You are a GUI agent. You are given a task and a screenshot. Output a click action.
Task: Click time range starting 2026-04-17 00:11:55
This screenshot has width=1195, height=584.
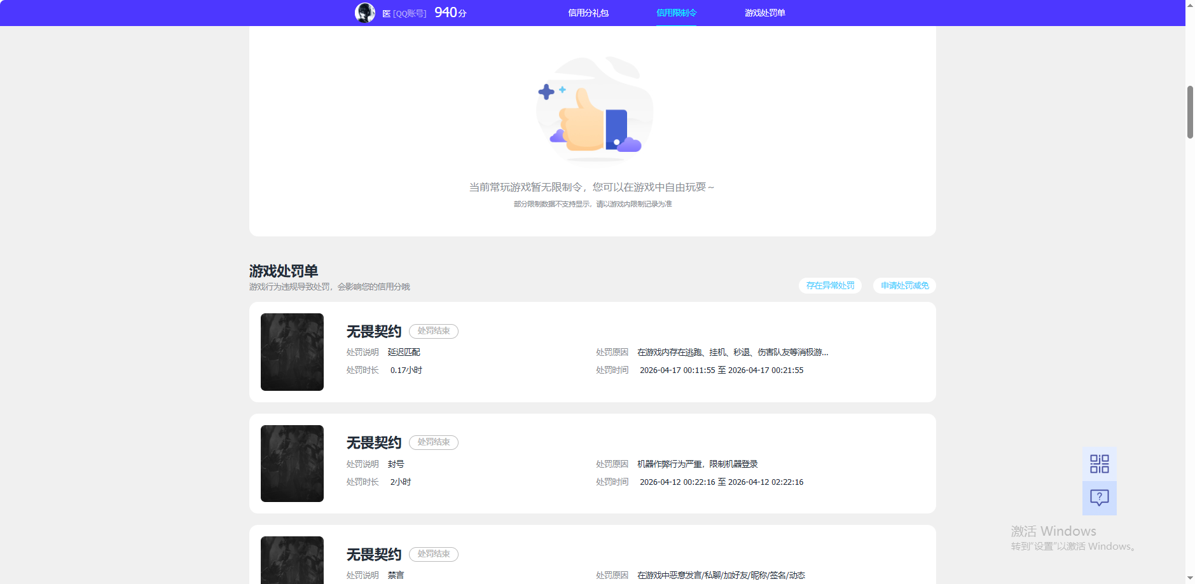click(721, 370)
